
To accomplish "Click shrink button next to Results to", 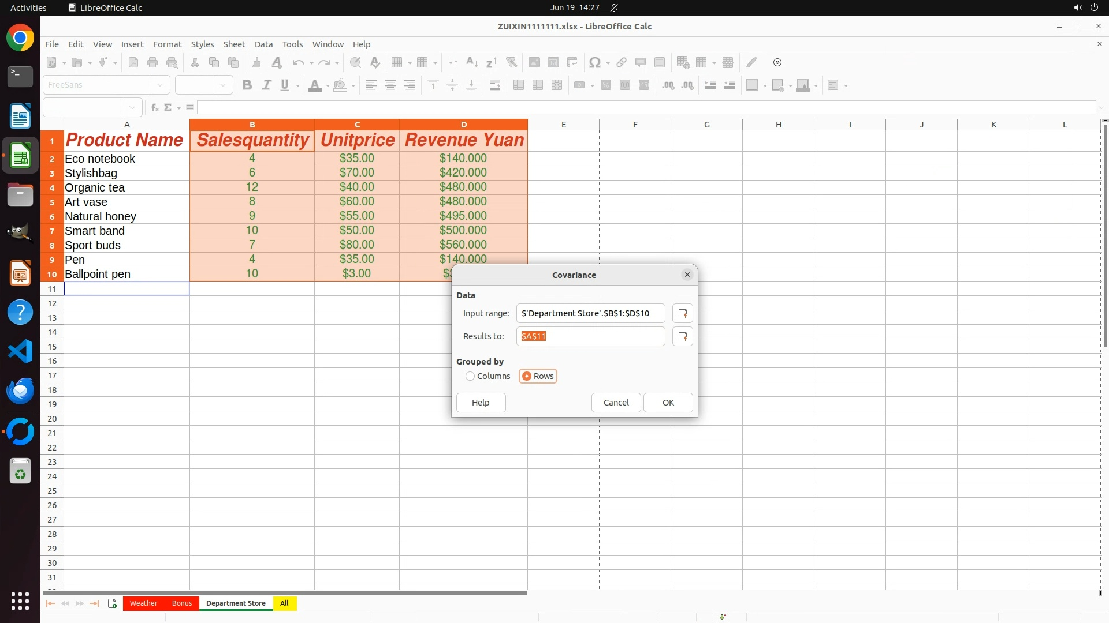I will [682, 336].
